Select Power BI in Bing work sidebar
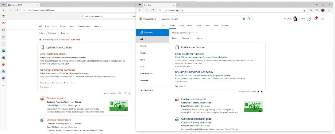Image resolution: width=335 pixels, height=134 pixels. tap(144, 80)
